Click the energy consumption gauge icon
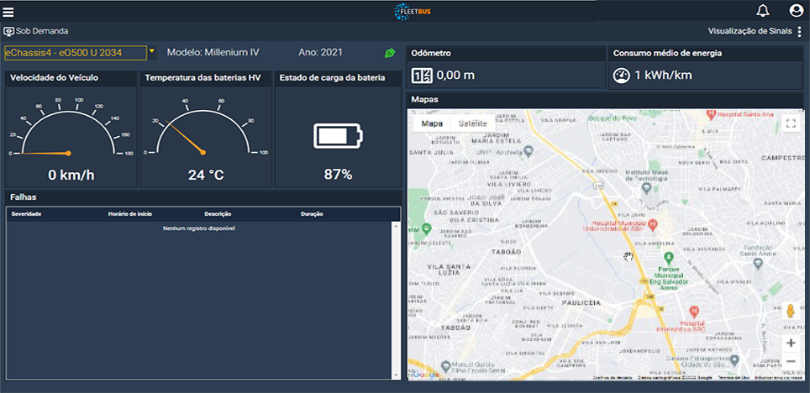The height and width of the screenshot is (393, 810). (x=621, y=75)
